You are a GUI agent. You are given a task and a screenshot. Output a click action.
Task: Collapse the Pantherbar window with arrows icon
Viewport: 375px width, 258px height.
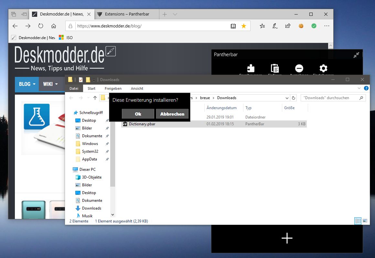pyautogui.click(x=356, y=55)
